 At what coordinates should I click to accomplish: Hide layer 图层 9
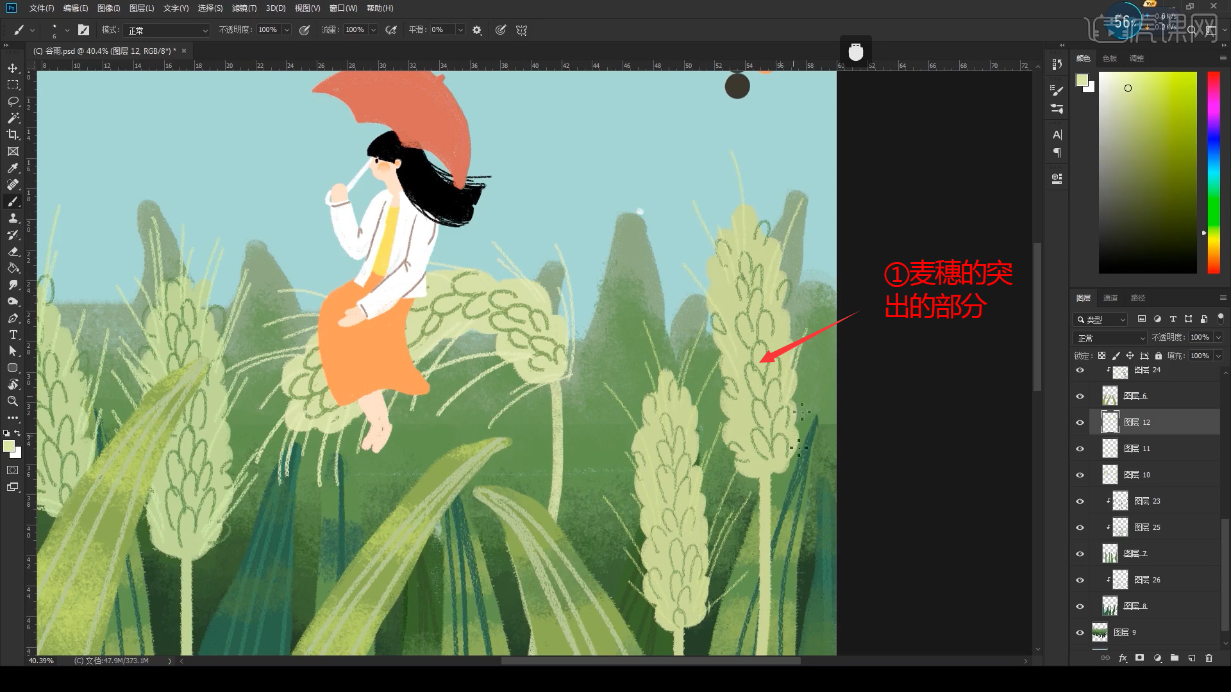point(1080,633)
